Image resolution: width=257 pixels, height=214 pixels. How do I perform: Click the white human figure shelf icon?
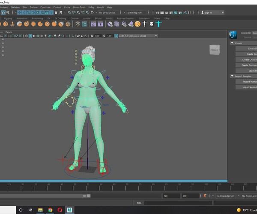click(x=145, y=24)
